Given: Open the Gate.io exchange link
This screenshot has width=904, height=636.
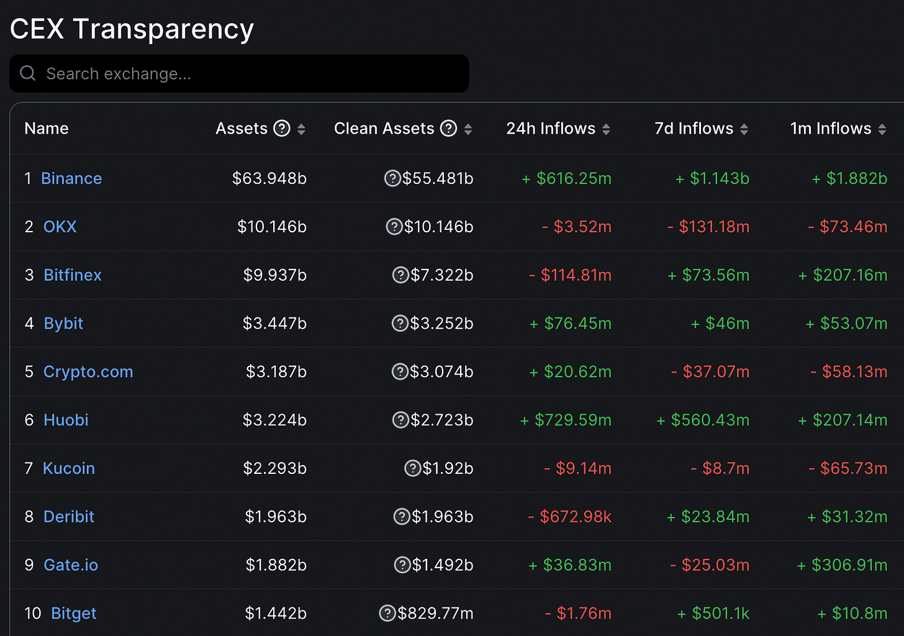Looking at the screenshot, I should coord(71,565).
